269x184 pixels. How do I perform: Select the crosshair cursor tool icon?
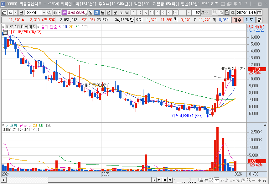(217, 180)
